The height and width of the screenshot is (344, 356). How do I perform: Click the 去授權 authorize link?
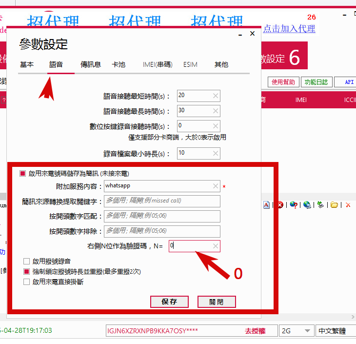click(x=255, y=331)
